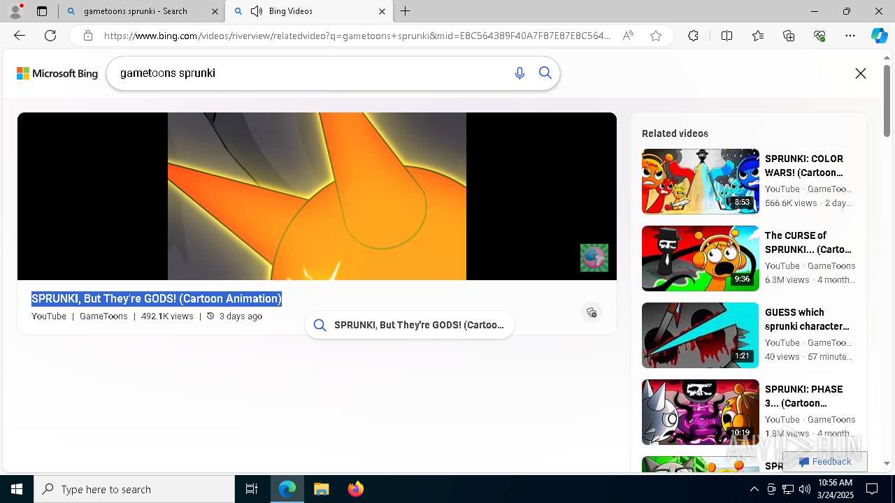Open the Windows Start menu
The width and height of the screenshot is (895, 503).
17,489
